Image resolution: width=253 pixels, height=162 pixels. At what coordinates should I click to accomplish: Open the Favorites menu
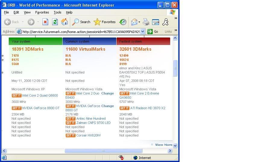[x=42, y=12]
